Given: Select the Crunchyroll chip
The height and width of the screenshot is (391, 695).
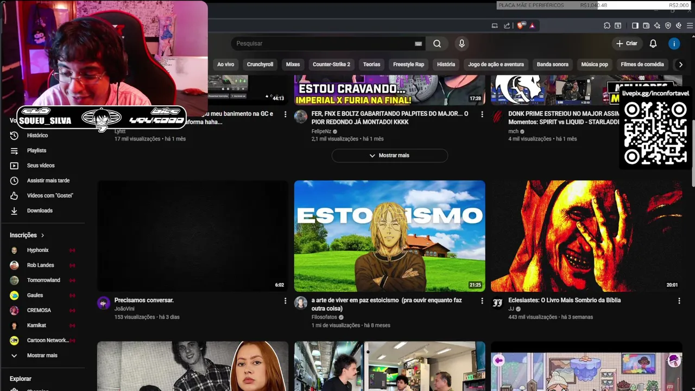Looking at the screenshot, I should pos(260,64).
